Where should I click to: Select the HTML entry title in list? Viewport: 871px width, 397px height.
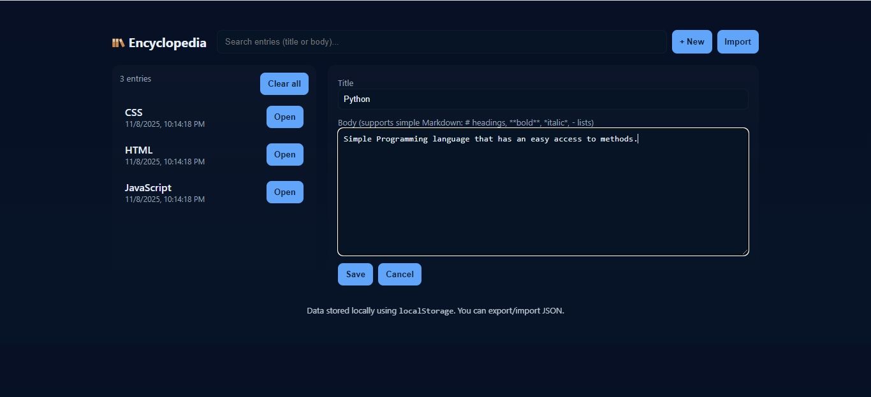[139, 150]
